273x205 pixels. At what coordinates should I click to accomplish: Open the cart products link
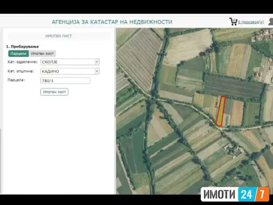(251, 22)
